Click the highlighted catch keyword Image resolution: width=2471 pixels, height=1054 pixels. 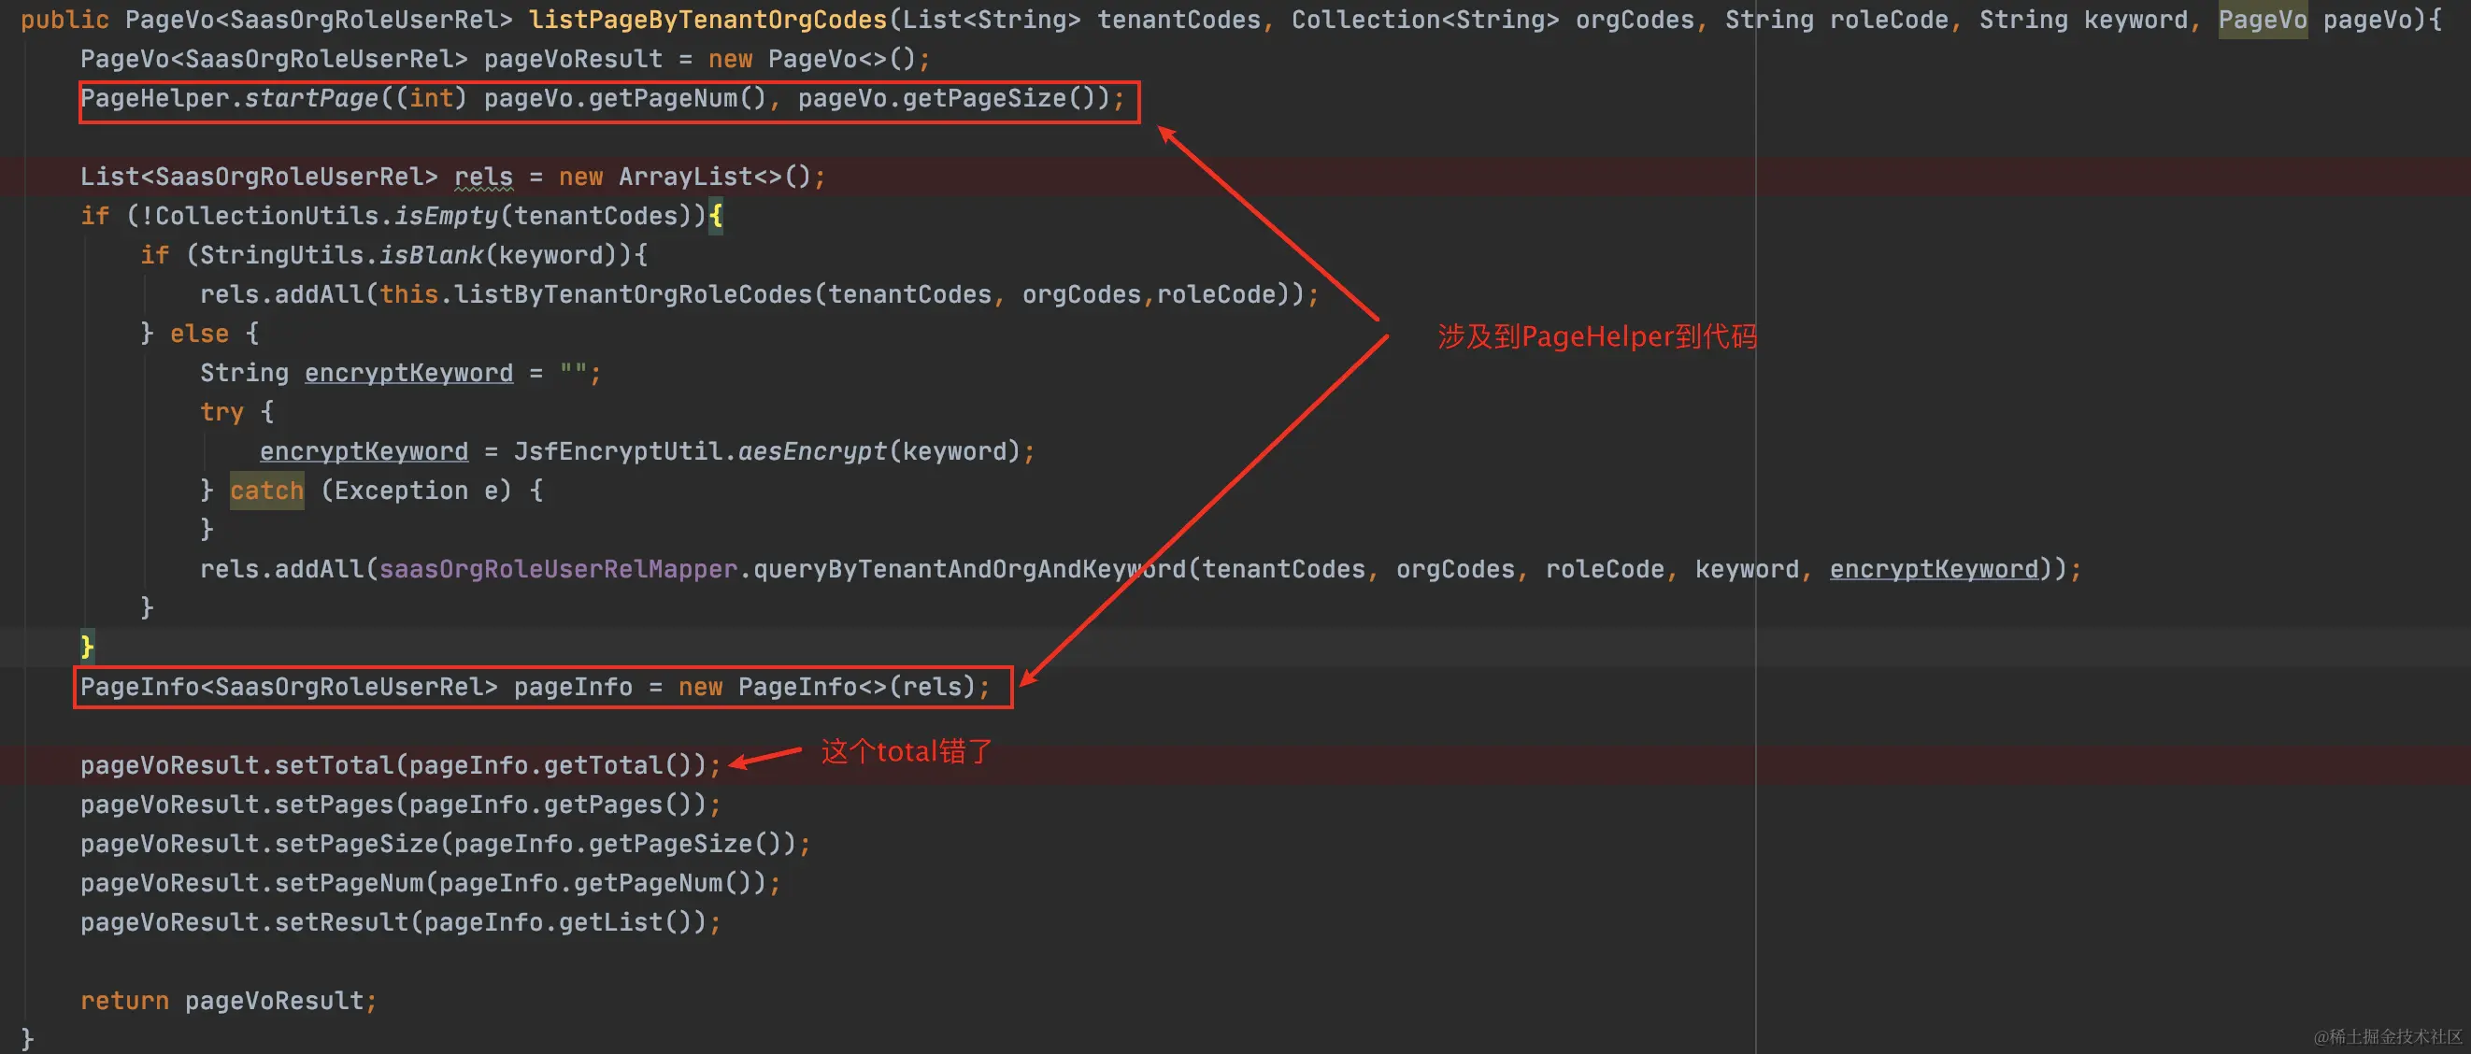(x=266, y=491)
